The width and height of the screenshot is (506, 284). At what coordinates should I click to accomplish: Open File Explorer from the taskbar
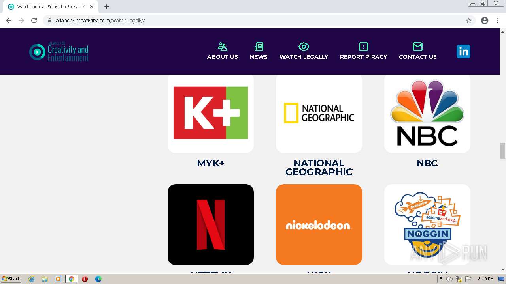(45, 279)
